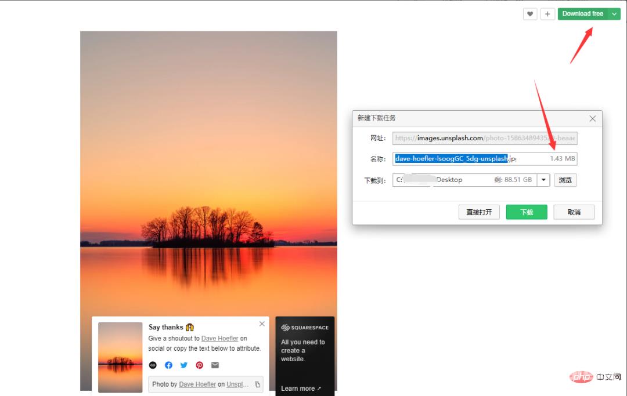Viewport: 627px width, 396px height.
Task: Share on Facebook icon
Action: (168, 365)
